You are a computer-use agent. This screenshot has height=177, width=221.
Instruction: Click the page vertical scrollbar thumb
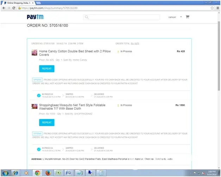[219, 56]
